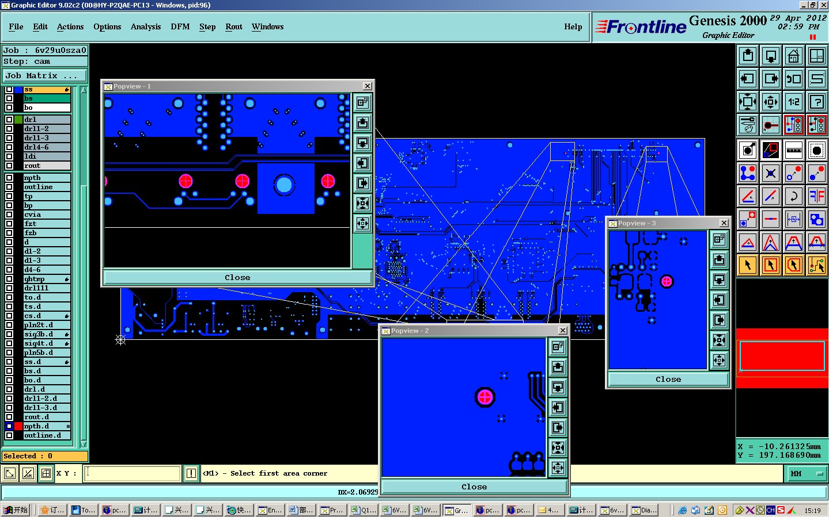This screenshot has width=829, height=517.
Task: Open the File menu
Action: click(x=16, y=26)
